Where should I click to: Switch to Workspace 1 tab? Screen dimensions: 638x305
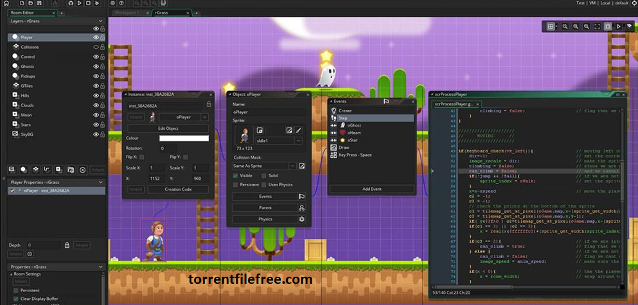(127, 13)
